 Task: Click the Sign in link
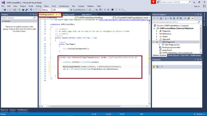tap(197, 6)
